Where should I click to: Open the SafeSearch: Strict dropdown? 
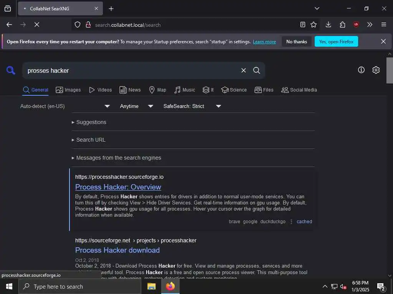click(x=192, y=106)
